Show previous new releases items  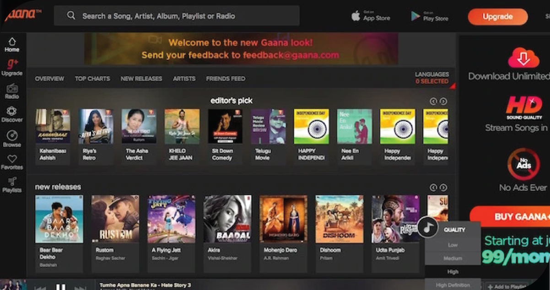[x=433, y=188]
